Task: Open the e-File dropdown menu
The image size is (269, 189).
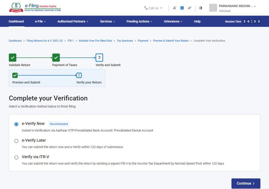Action: click(x=40, y=21)
